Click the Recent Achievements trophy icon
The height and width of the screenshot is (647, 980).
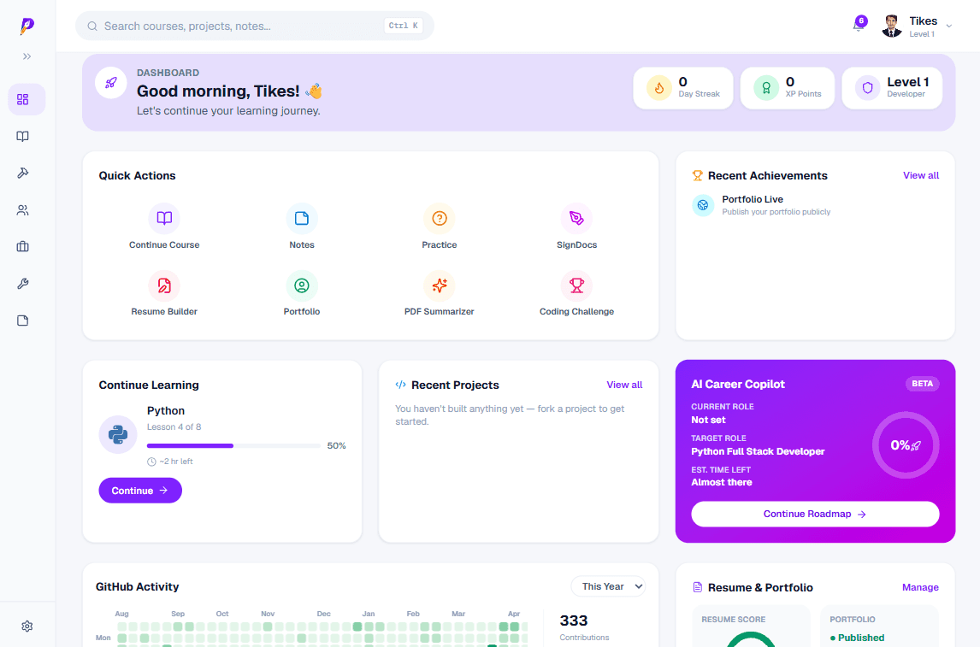(698, 175)
